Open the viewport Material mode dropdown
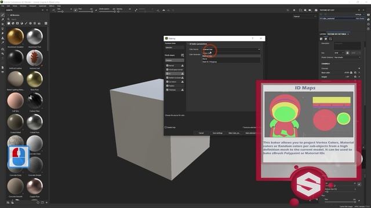 pos(305,17)
